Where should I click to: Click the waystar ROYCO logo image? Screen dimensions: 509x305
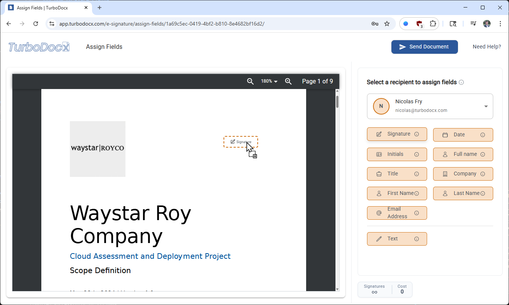click(98, 149)
